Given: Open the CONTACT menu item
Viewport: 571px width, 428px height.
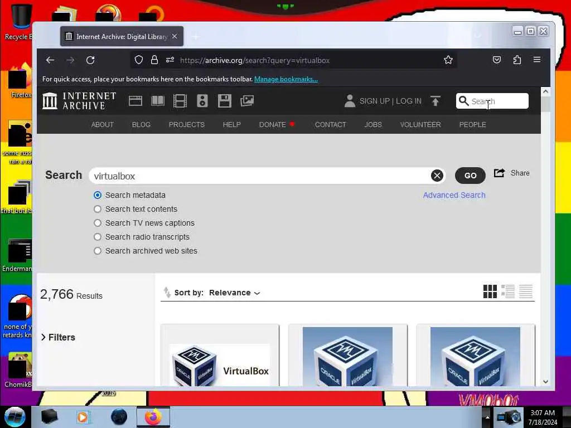Looking at the screenshot, I should tap(331, 124).
